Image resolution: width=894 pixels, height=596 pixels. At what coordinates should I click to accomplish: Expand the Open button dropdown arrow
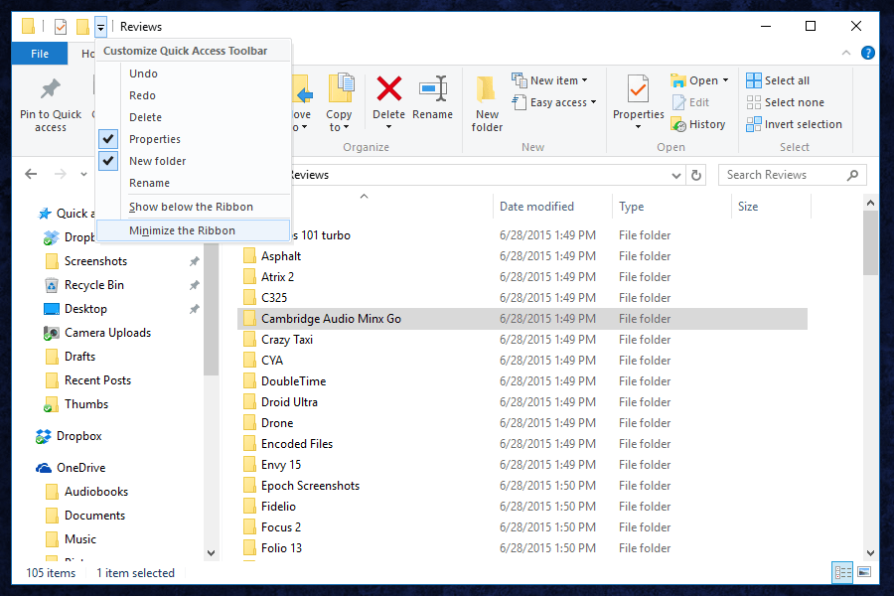(725, 80)
